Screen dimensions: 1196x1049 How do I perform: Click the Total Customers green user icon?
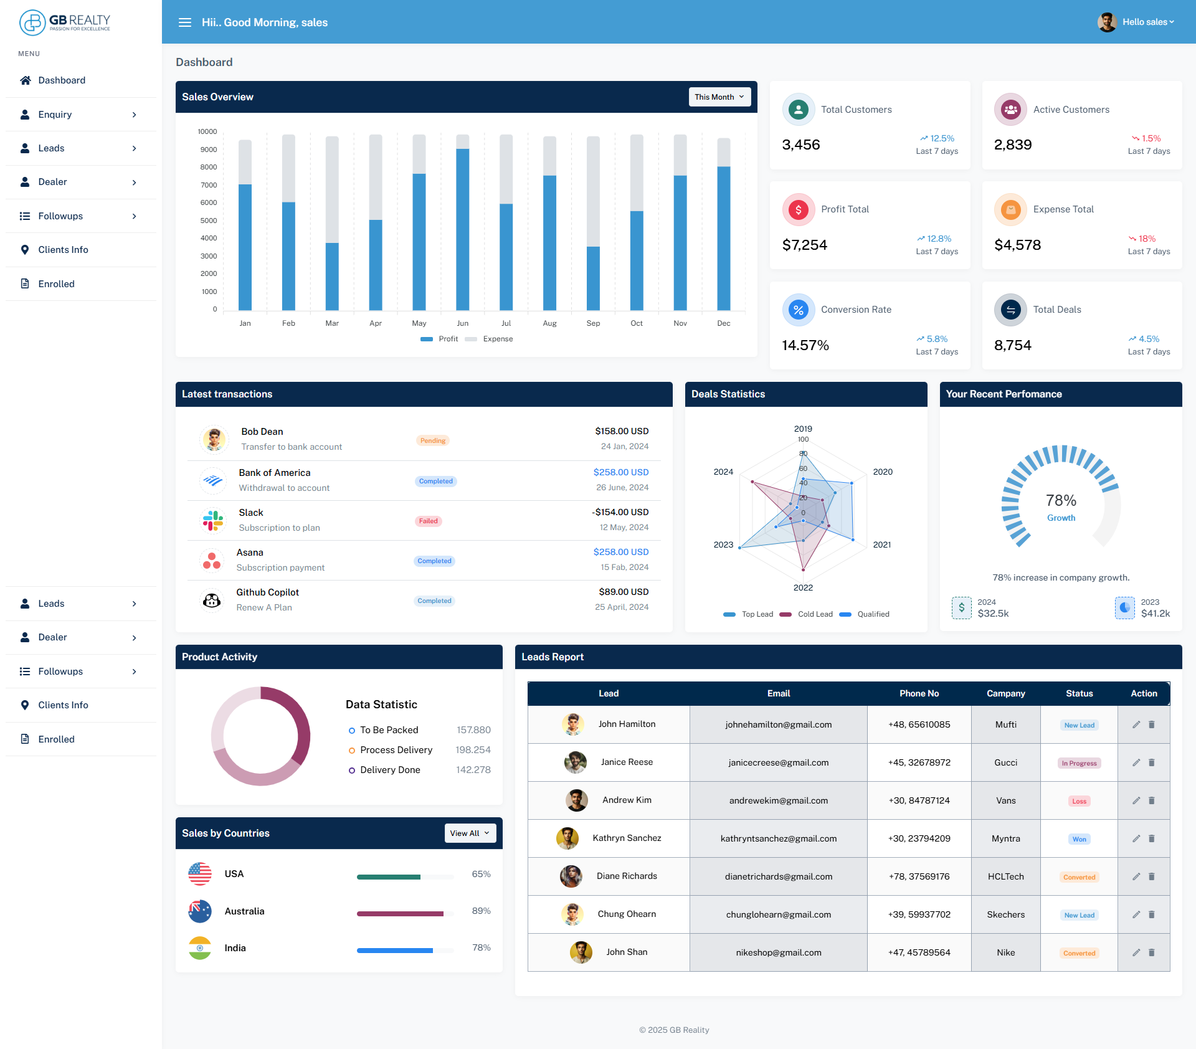[799, 110]
